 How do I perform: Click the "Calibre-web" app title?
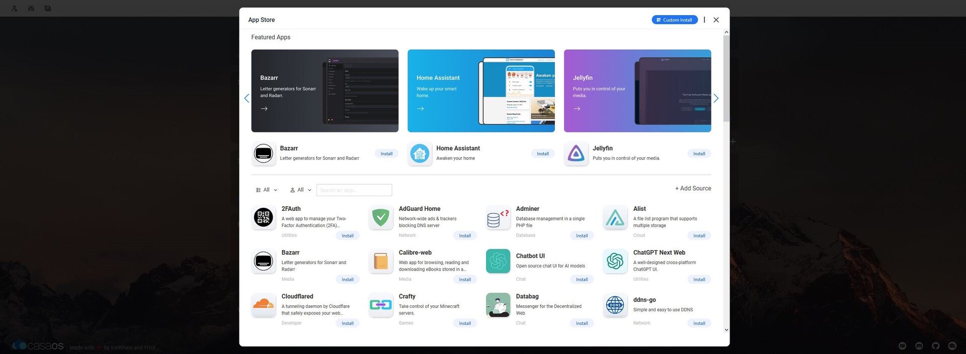click(x=415, y=253)
